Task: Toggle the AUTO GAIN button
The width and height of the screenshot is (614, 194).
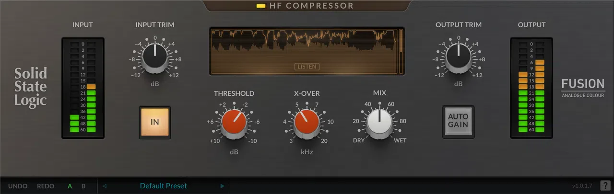Action: (x=458, y=122)
